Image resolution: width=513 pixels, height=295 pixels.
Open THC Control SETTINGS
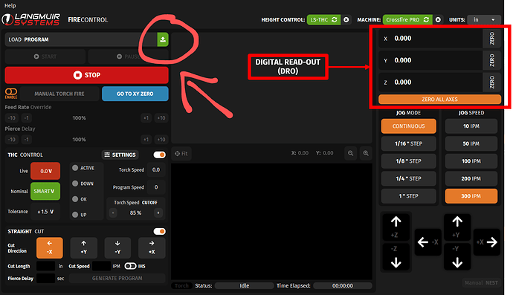click(120, 155)
